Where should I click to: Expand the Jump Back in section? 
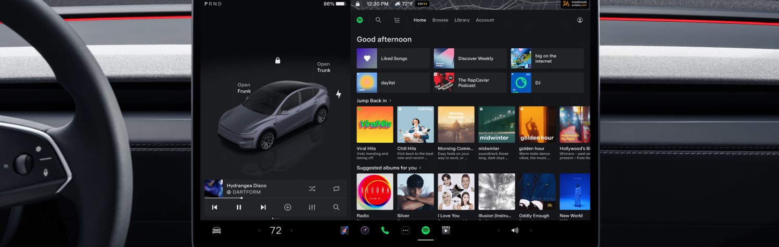[374, 101]
